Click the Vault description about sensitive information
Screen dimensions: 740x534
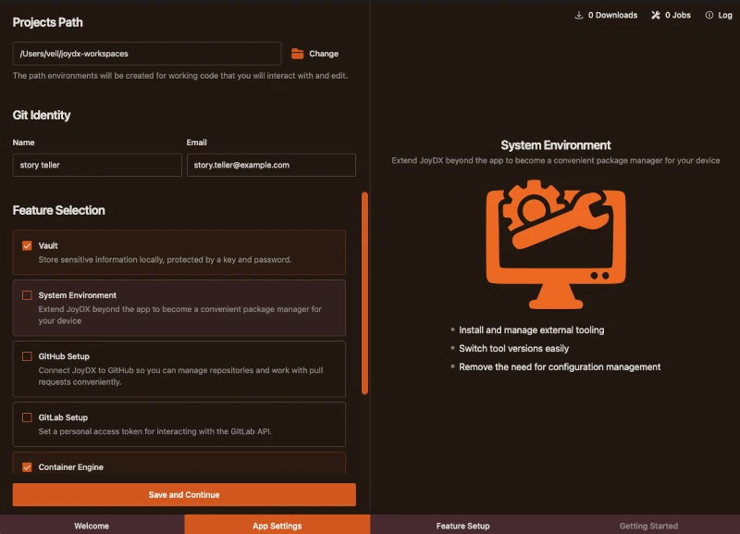pos(165,260)
